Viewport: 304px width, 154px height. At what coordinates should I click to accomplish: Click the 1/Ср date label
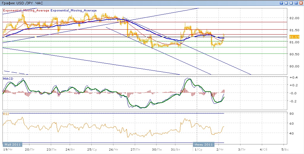(199, 150)
